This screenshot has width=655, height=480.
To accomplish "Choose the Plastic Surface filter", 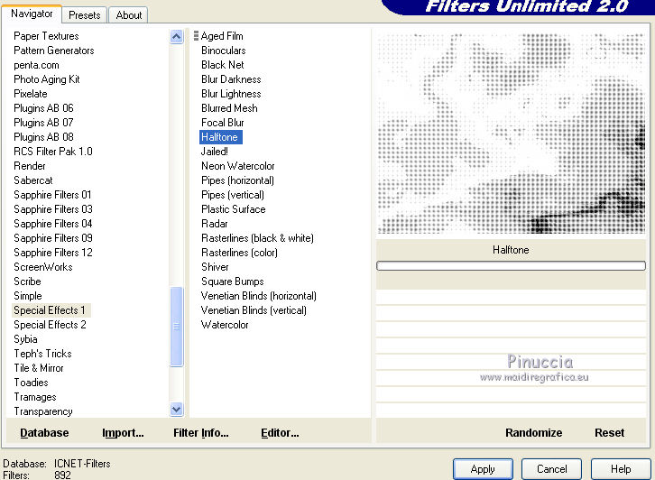I will pos(233,209).
